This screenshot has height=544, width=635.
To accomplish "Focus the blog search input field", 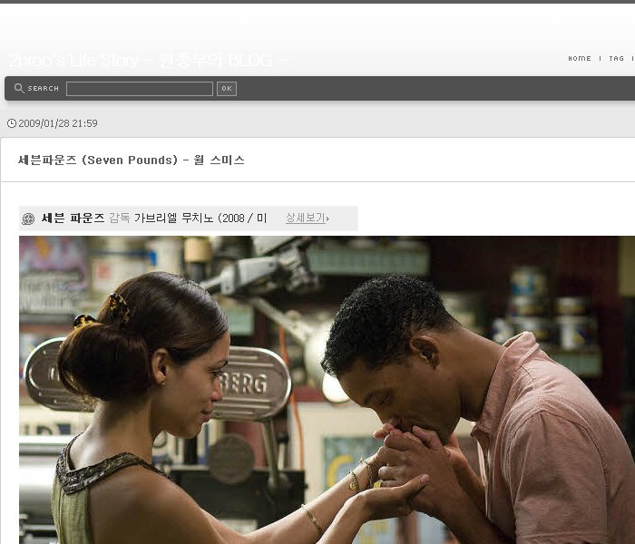I will click(140, 89).
